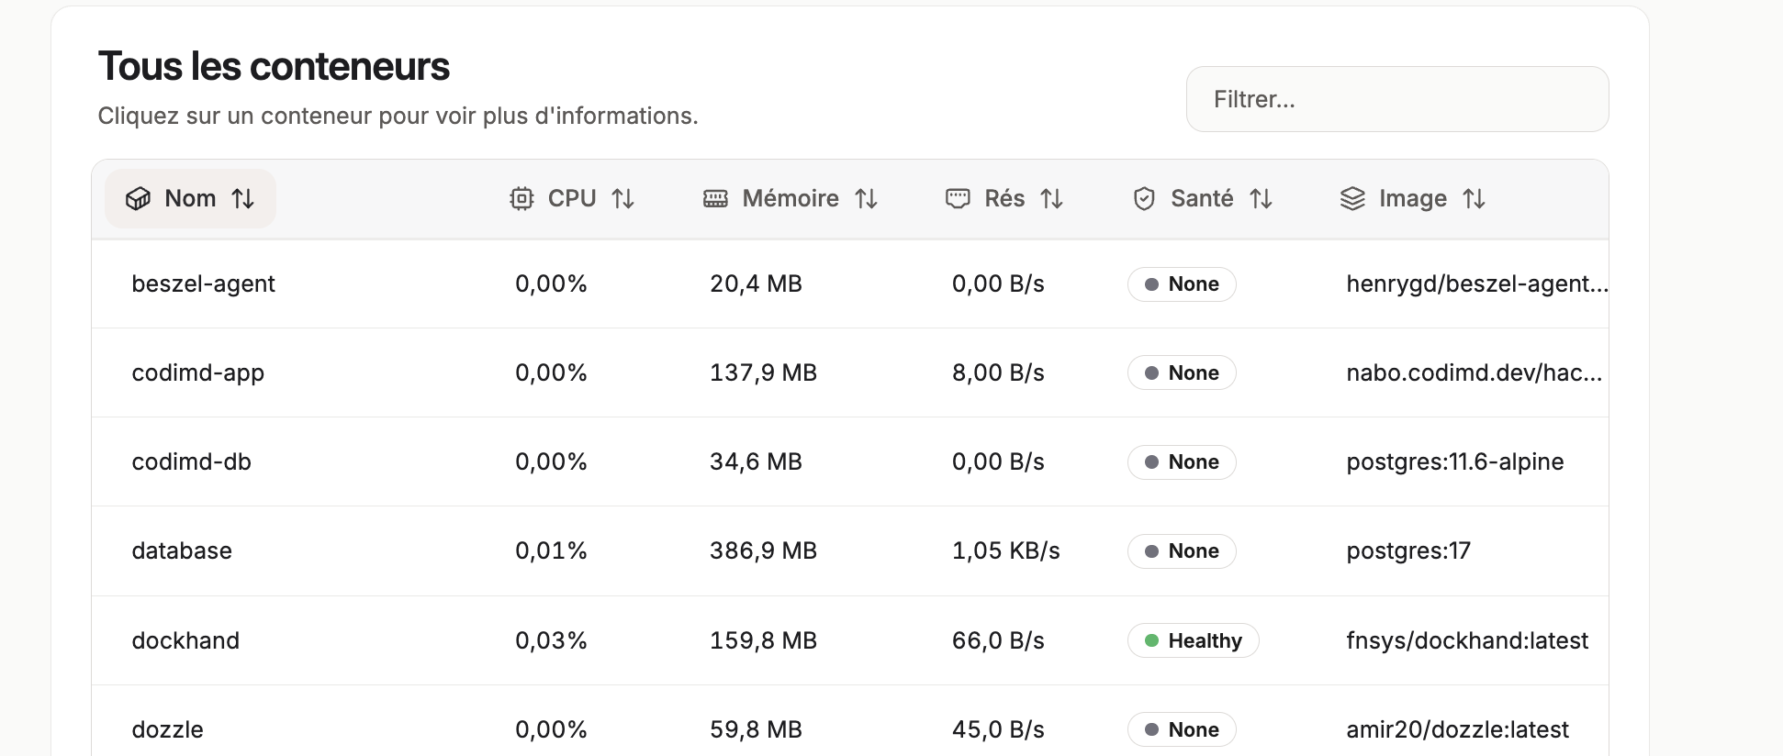Click the Tous les conteneurs heading
Viewport: 1783px width, 756px height.
click(x=274, y=66)
